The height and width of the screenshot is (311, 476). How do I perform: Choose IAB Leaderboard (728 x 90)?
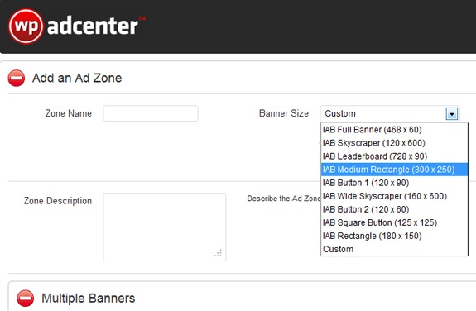(394, 156)
